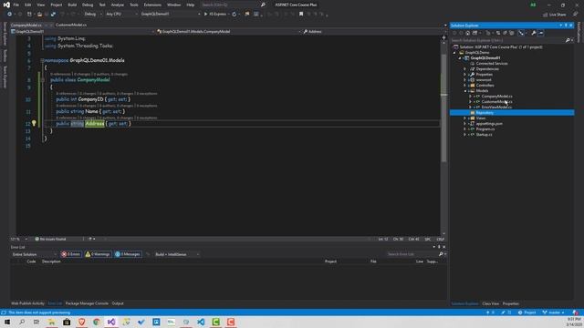
Task: Expand the Dependencies node
Action: point(465,69)
